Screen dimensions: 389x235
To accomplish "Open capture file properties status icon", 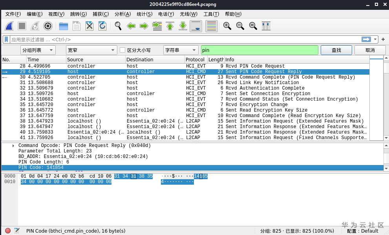I will tap(16, 231).
